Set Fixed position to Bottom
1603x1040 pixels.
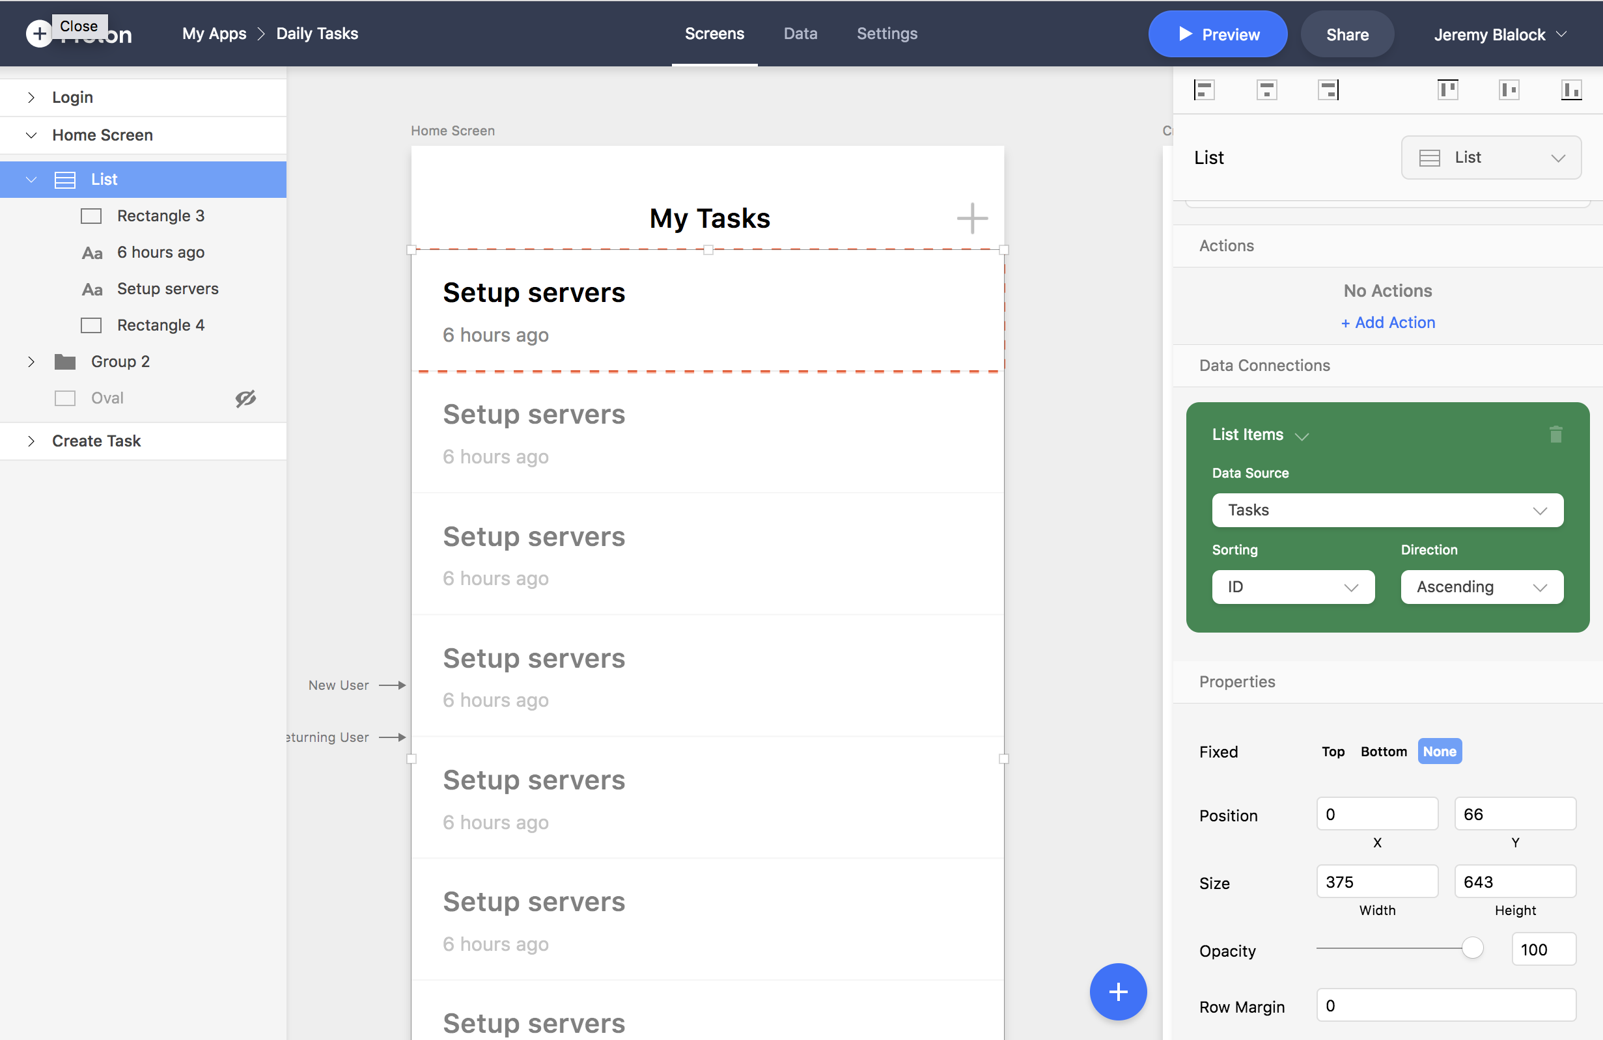1384,751
